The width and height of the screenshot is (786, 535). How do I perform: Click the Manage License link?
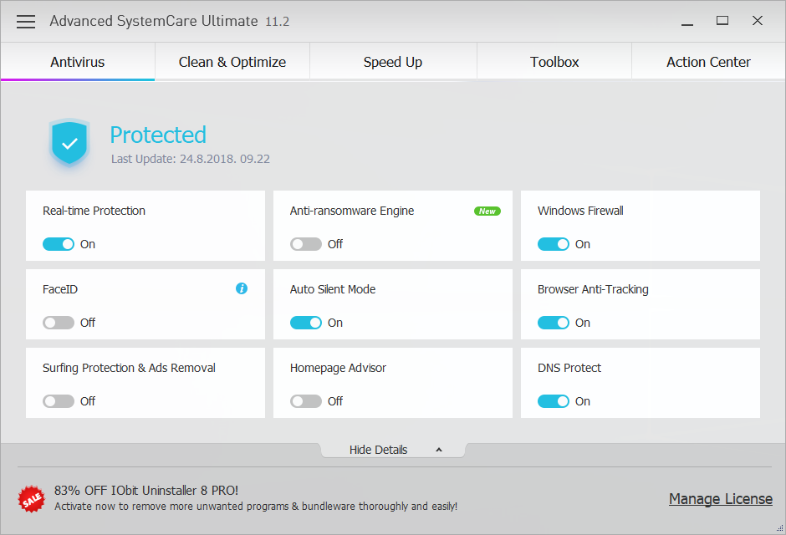720,499
